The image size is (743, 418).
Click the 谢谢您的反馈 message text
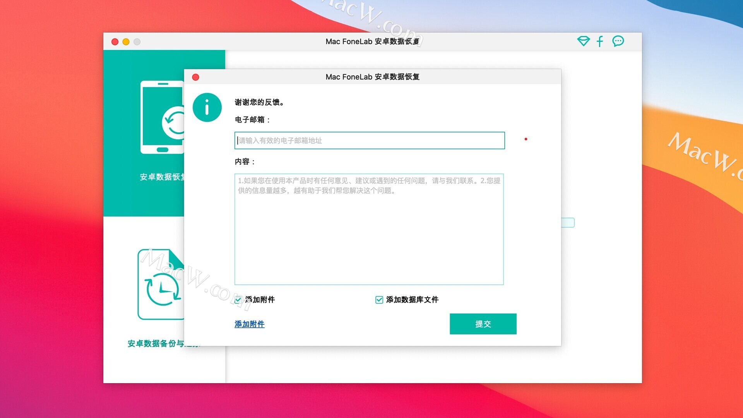(260, 102)
